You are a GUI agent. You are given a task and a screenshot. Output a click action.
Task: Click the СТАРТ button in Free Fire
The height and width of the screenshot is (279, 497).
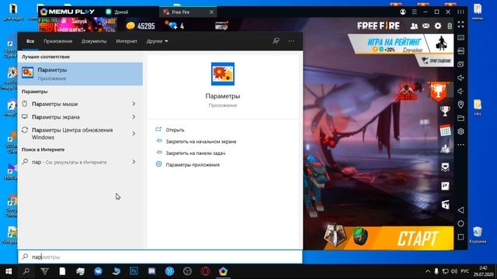point(417,238)
